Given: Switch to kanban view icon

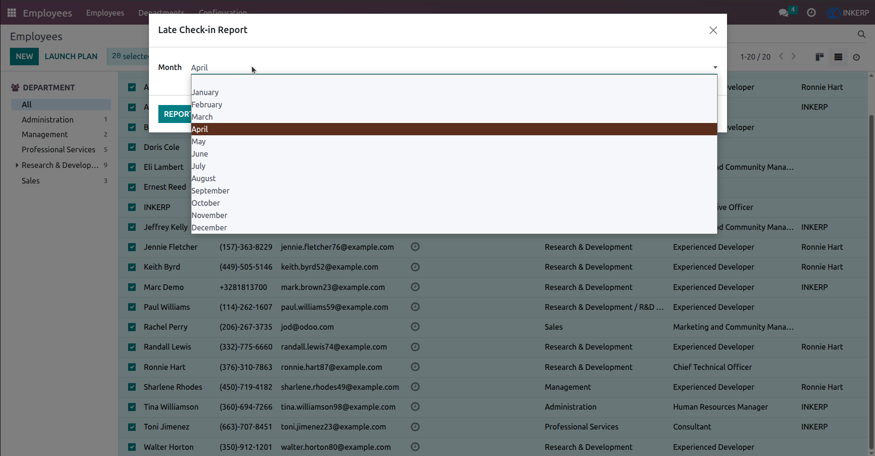Looking at the screenshot, I should pos(820,57).
